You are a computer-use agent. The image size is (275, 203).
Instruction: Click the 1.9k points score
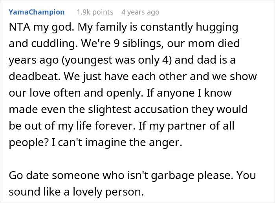click(95, 12)
